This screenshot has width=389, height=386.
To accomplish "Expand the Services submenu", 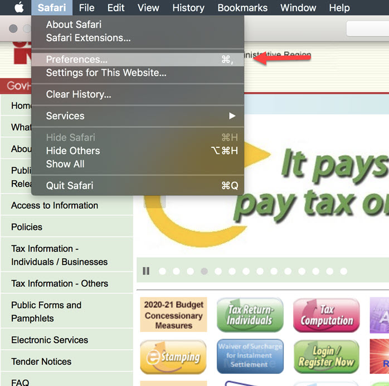I will click(138, 116).
